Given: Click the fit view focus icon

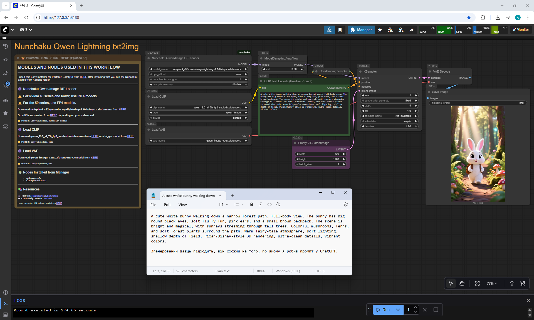Looking at the screenshot, I should coord(477,283).
